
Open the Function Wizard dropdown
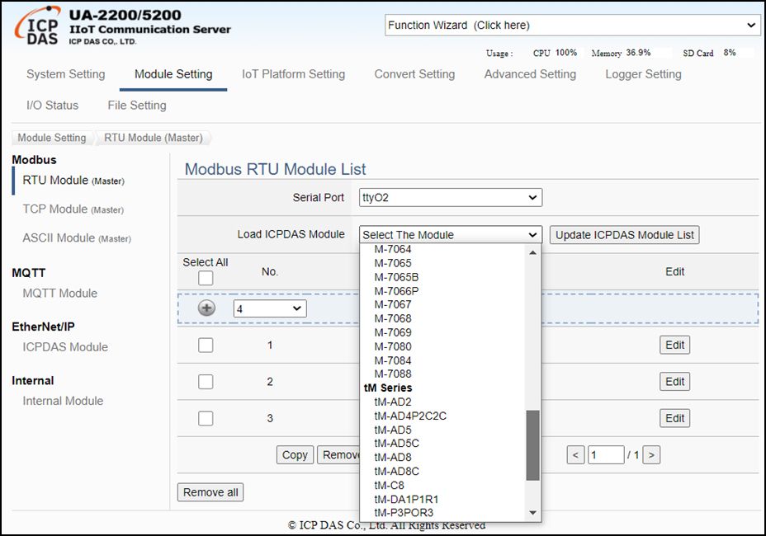click(573, 26)
